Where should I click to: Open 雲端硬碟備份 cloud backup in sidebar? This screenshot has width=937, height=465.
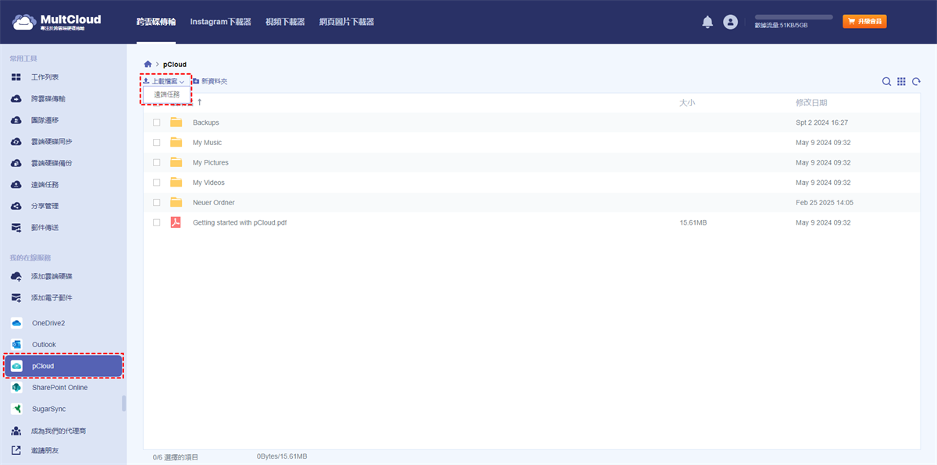click(x=52, y=163)
